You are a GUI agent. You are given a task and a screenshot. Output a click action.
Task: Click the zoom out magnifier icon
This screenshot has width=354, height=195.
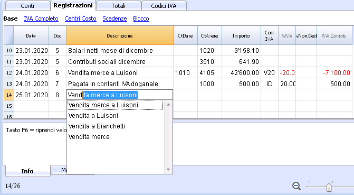(296, 186)
